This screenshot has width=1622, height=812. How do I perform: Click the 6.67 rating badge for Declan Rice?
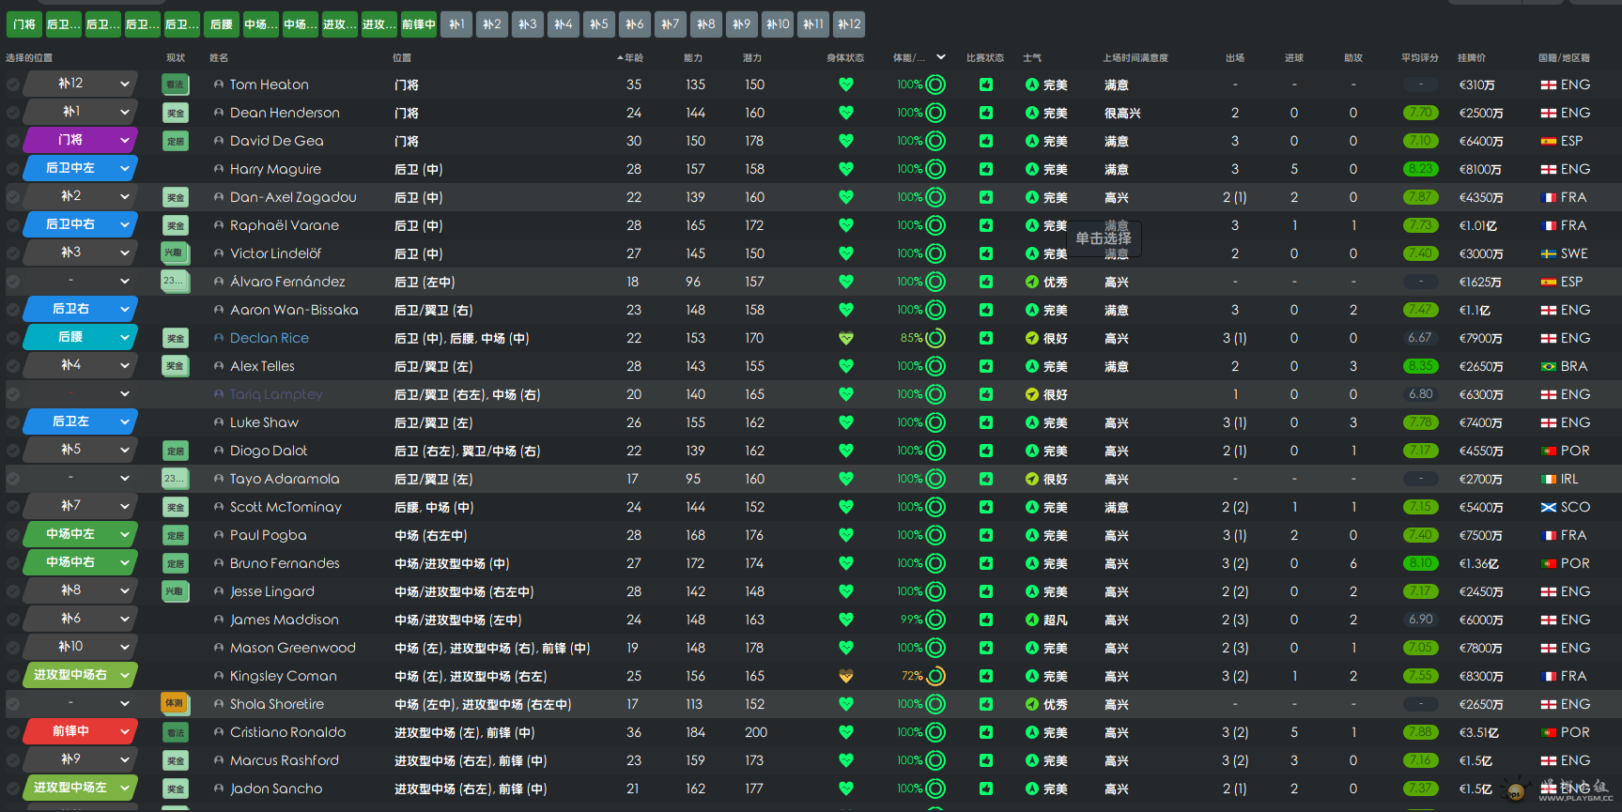pos(1420,338)
